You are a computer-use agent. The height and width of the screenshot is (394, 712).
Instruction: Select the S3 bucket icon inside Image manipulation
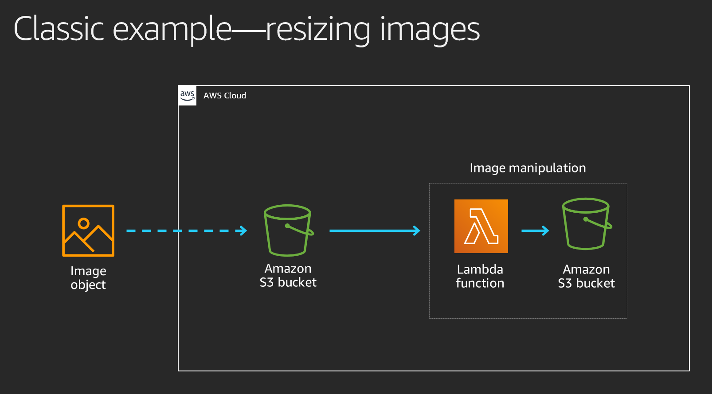pyautogui.click(x=587, y=224)
